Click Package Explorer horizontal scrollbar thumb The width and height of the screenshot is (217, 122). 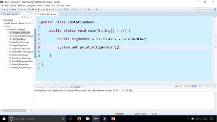[x=15, y=111]
